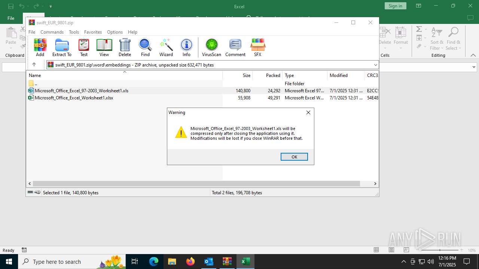Screen dimensions: 479x269
Task: Start VirusScan on the archive
Action: point(211,47)
